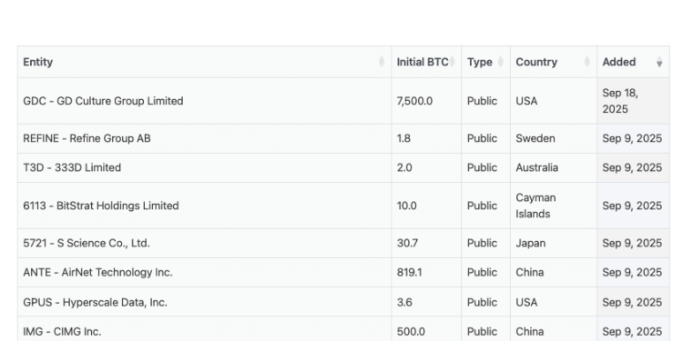
Task: Click the Sep 18, 2025 added date
Action: (620, 101)
